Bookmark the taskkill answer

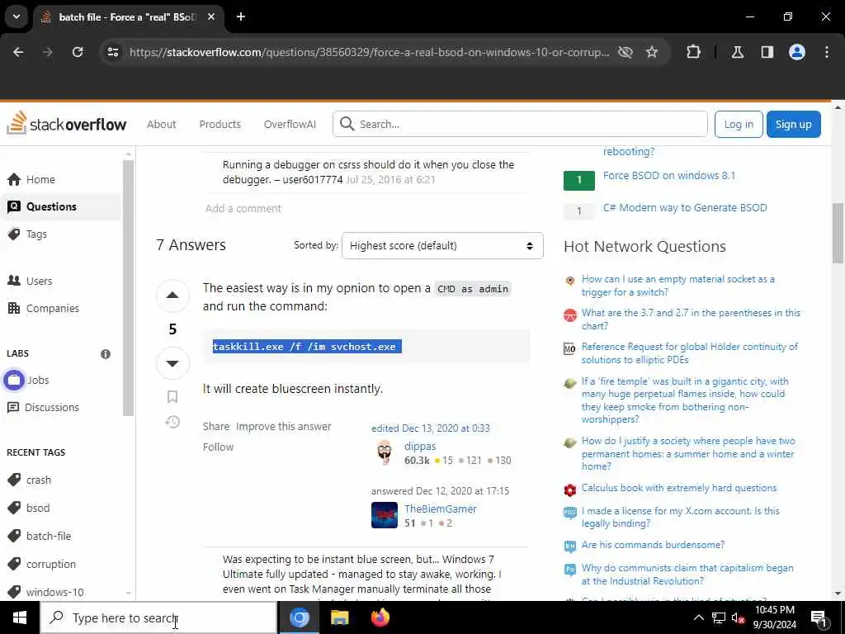(172, 397)
